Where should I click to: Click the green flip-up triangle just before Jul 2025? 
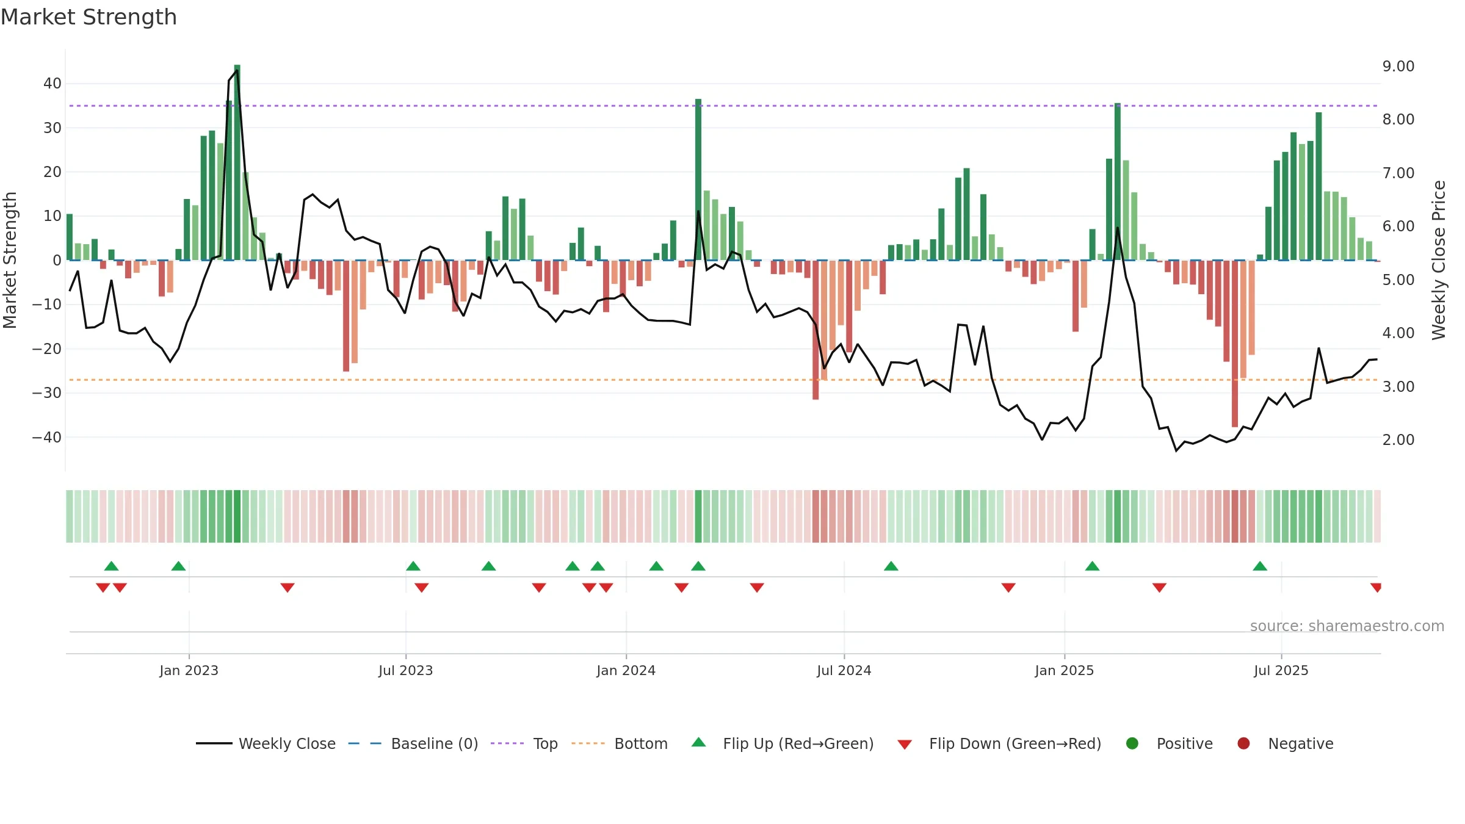click(1260, 566)
